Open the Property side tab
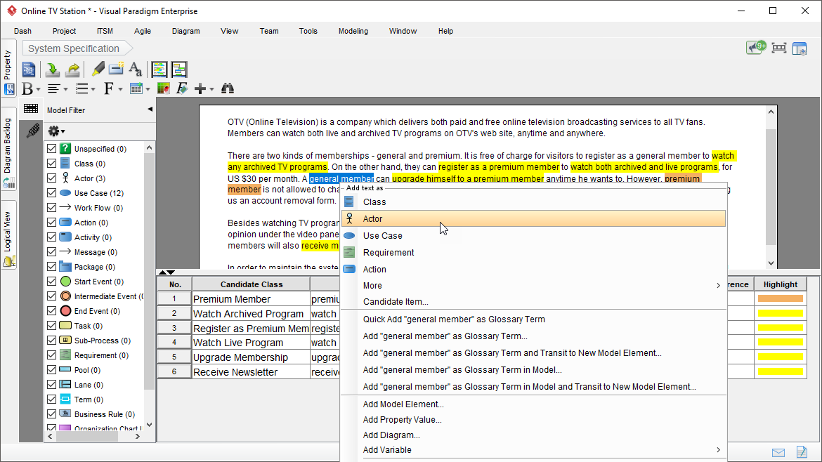Screen dimensions: 822x462 (8, 67)
